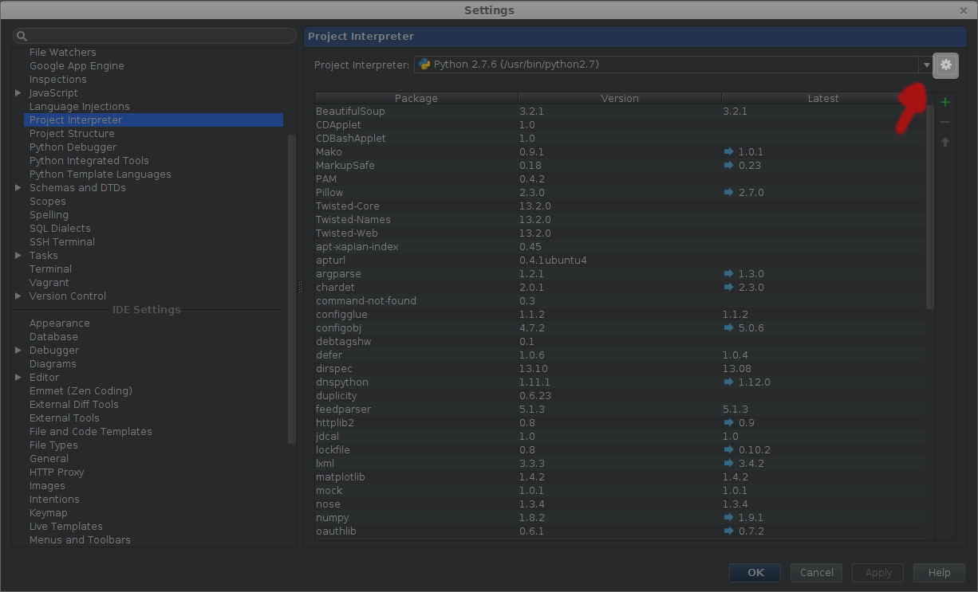Close the Settings dialog window
This screenshot has width=978, height=592.
[x=964, y=10]
